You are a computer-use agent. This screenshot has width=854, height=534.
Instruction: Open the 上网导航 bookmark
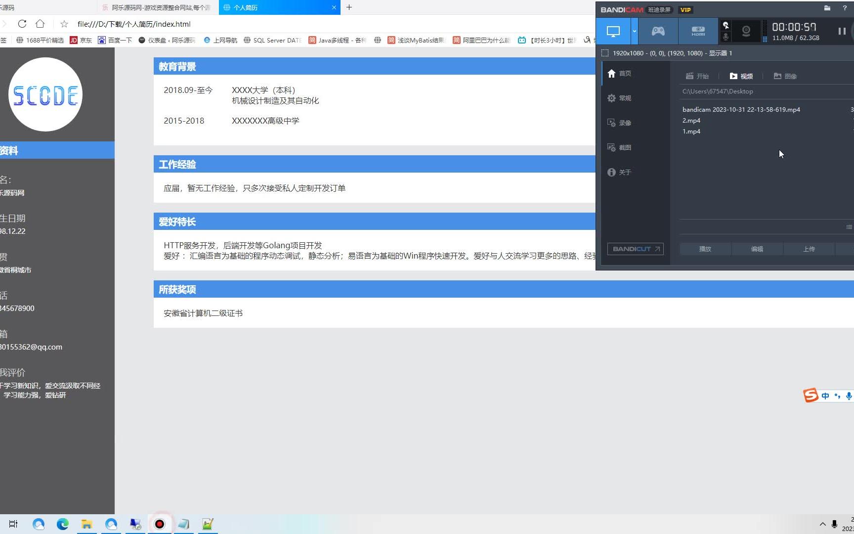[220, 40]
